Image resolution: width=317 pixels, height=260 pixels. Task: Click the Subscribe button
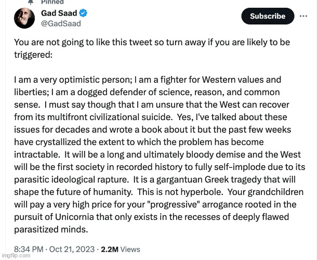tap(268, 16)
